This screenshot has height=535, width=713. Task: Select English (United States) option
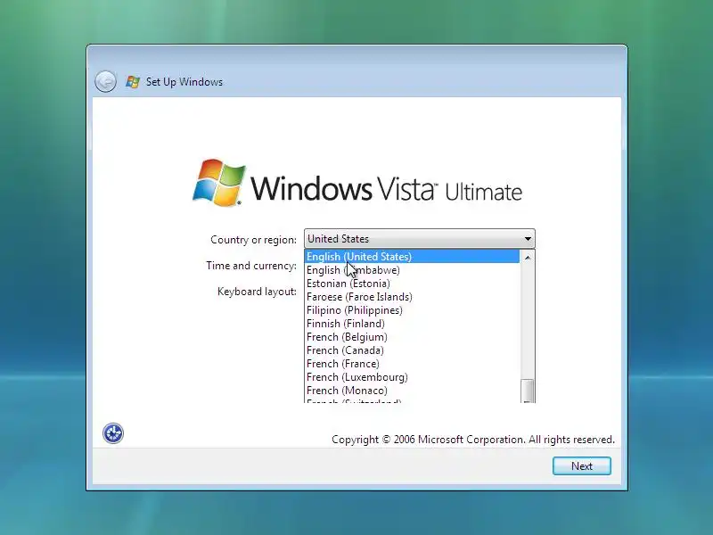412,257
